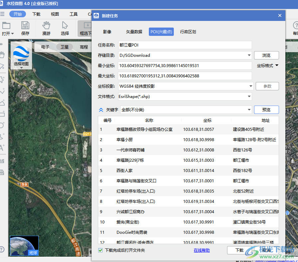Switch to the 矢量数据 tab
Viewport: 298px width, 262px height.
point(134,32)
